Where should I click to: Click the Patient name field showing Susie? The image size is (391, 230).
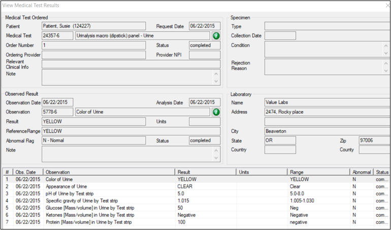pos(93,26)
